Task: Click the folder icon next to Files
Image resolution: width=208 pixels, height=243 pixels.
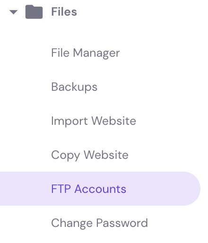Action: click(34, 12)
